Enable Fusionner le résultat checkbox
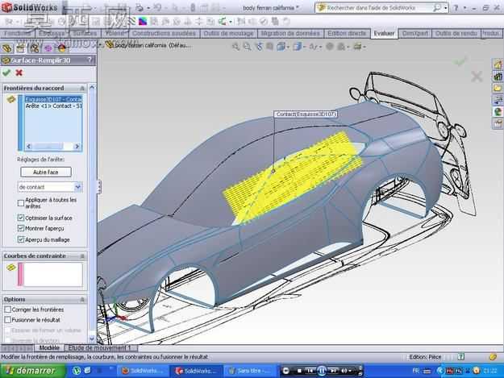The height and width of the screenshot is (378, 504). tap(8, 320)
